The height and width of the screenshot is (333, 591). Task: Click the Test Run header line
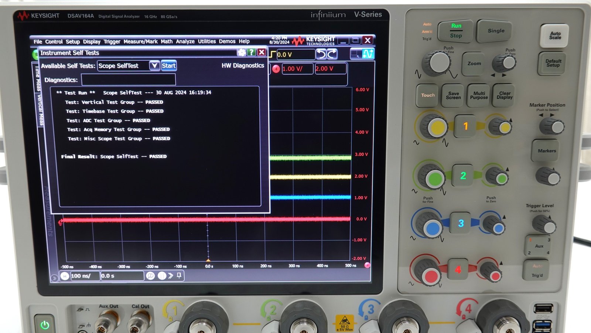click(x=134, y=92)
